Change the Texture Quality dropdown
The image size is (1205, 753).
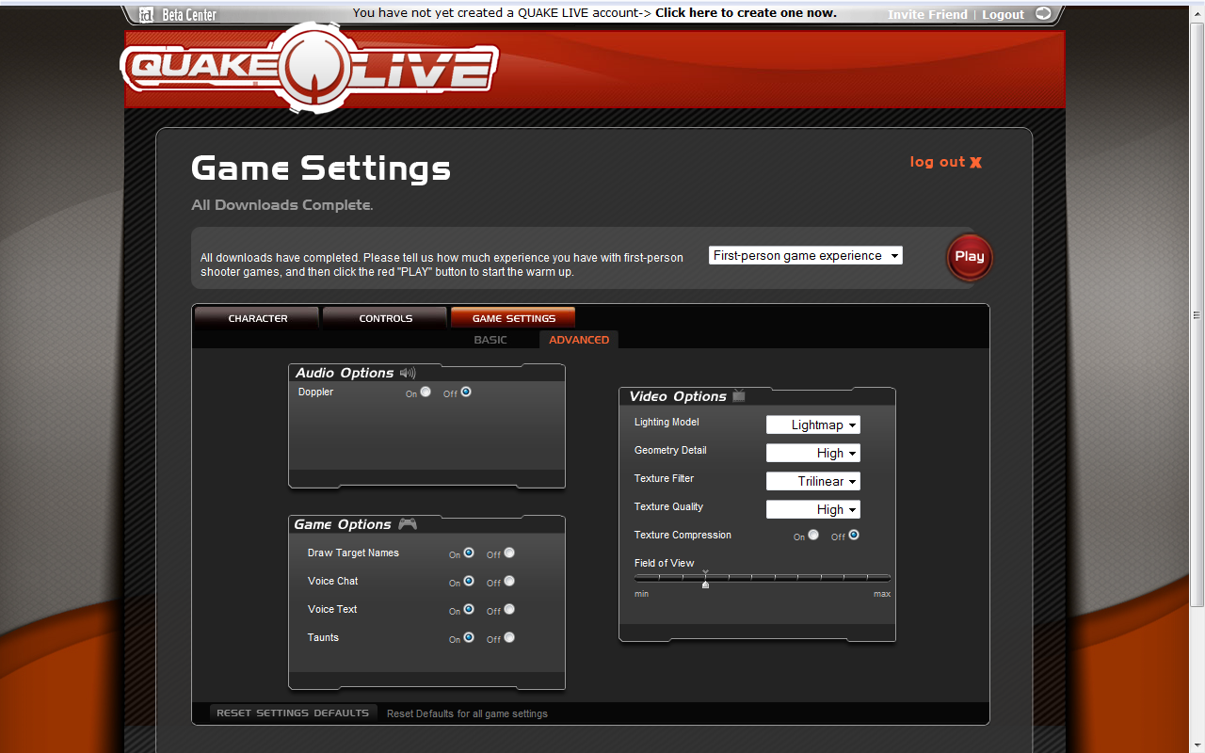(813, 509)
